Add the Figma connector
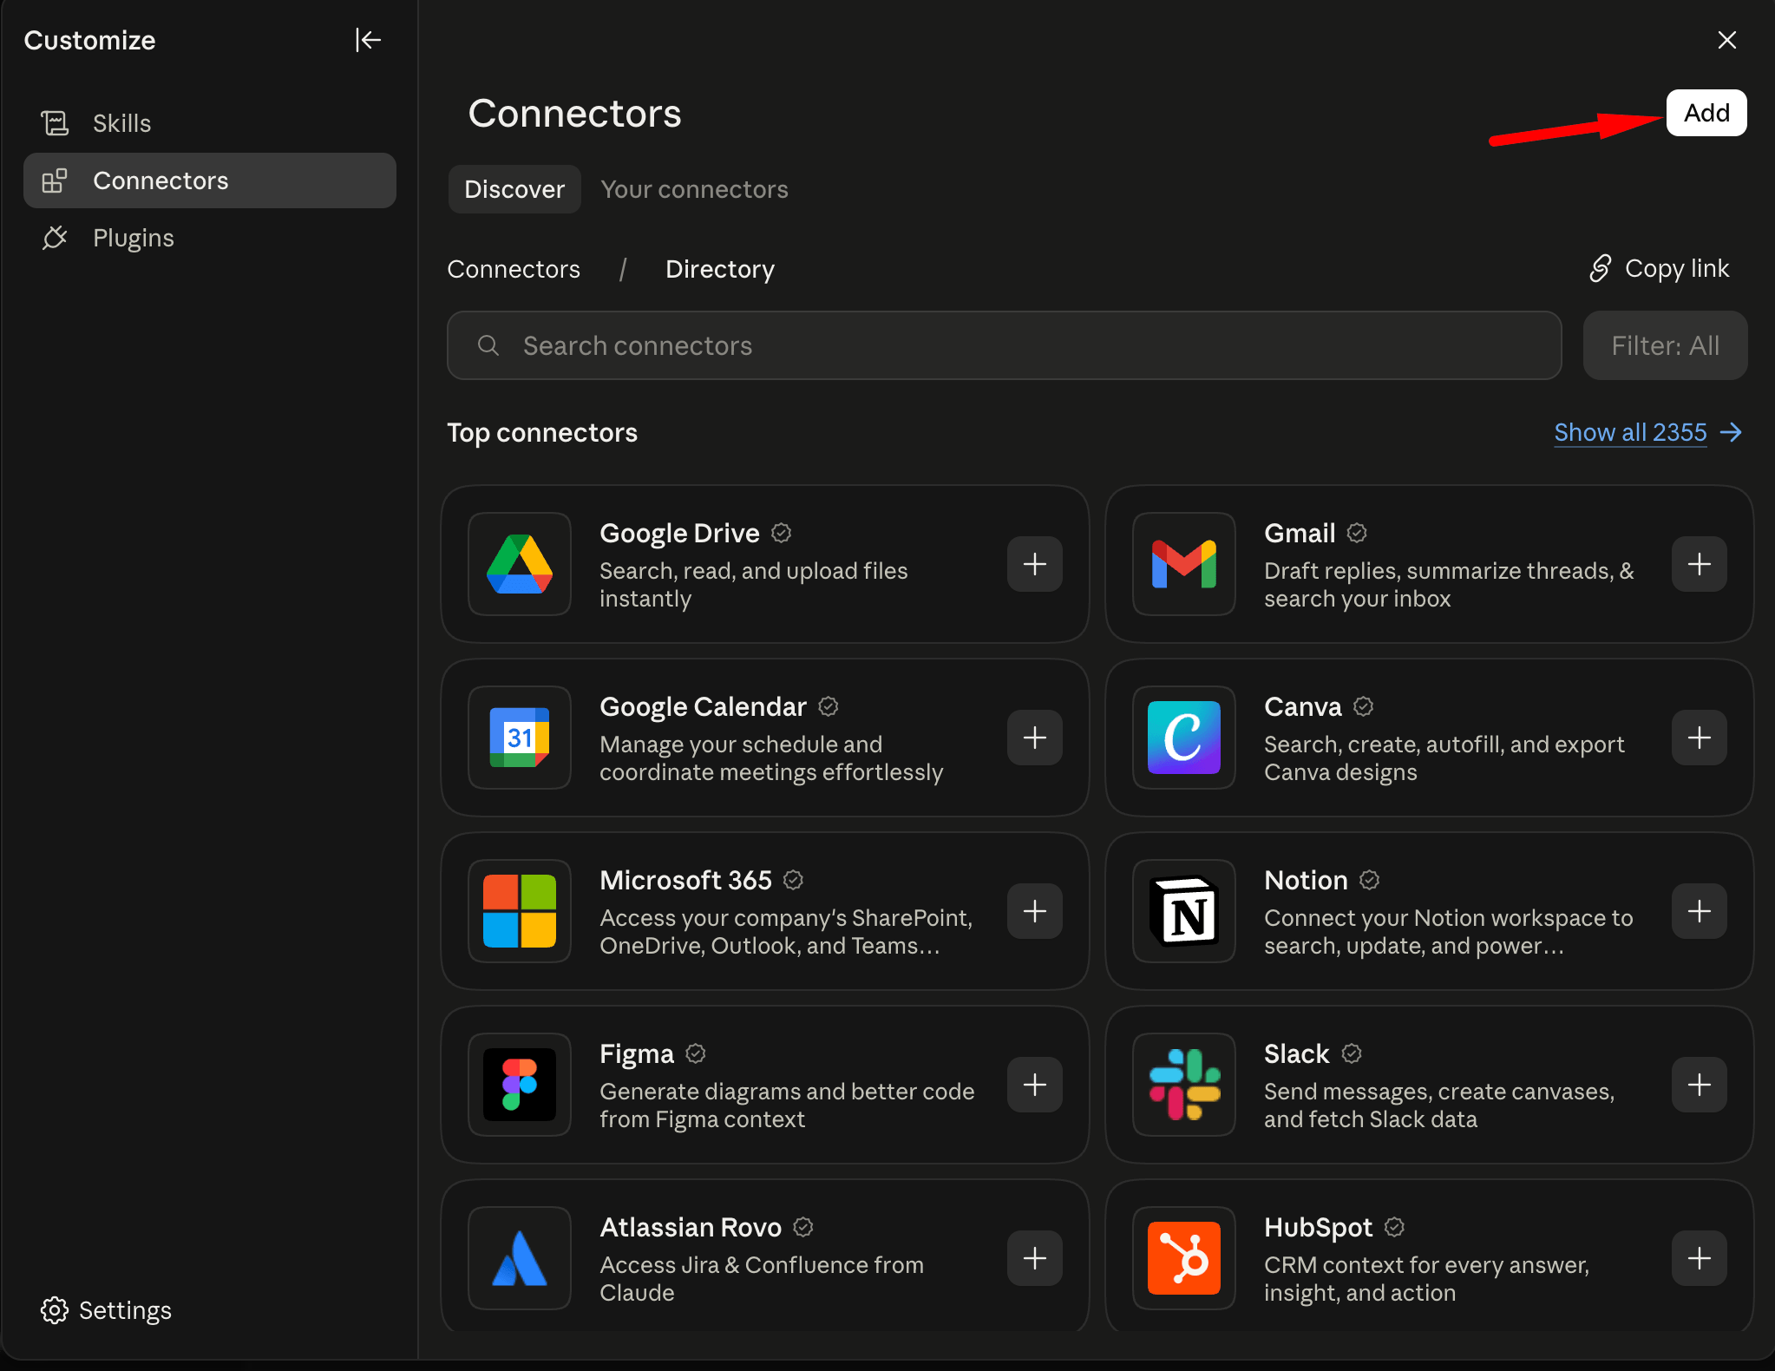 point(1034,1085)
